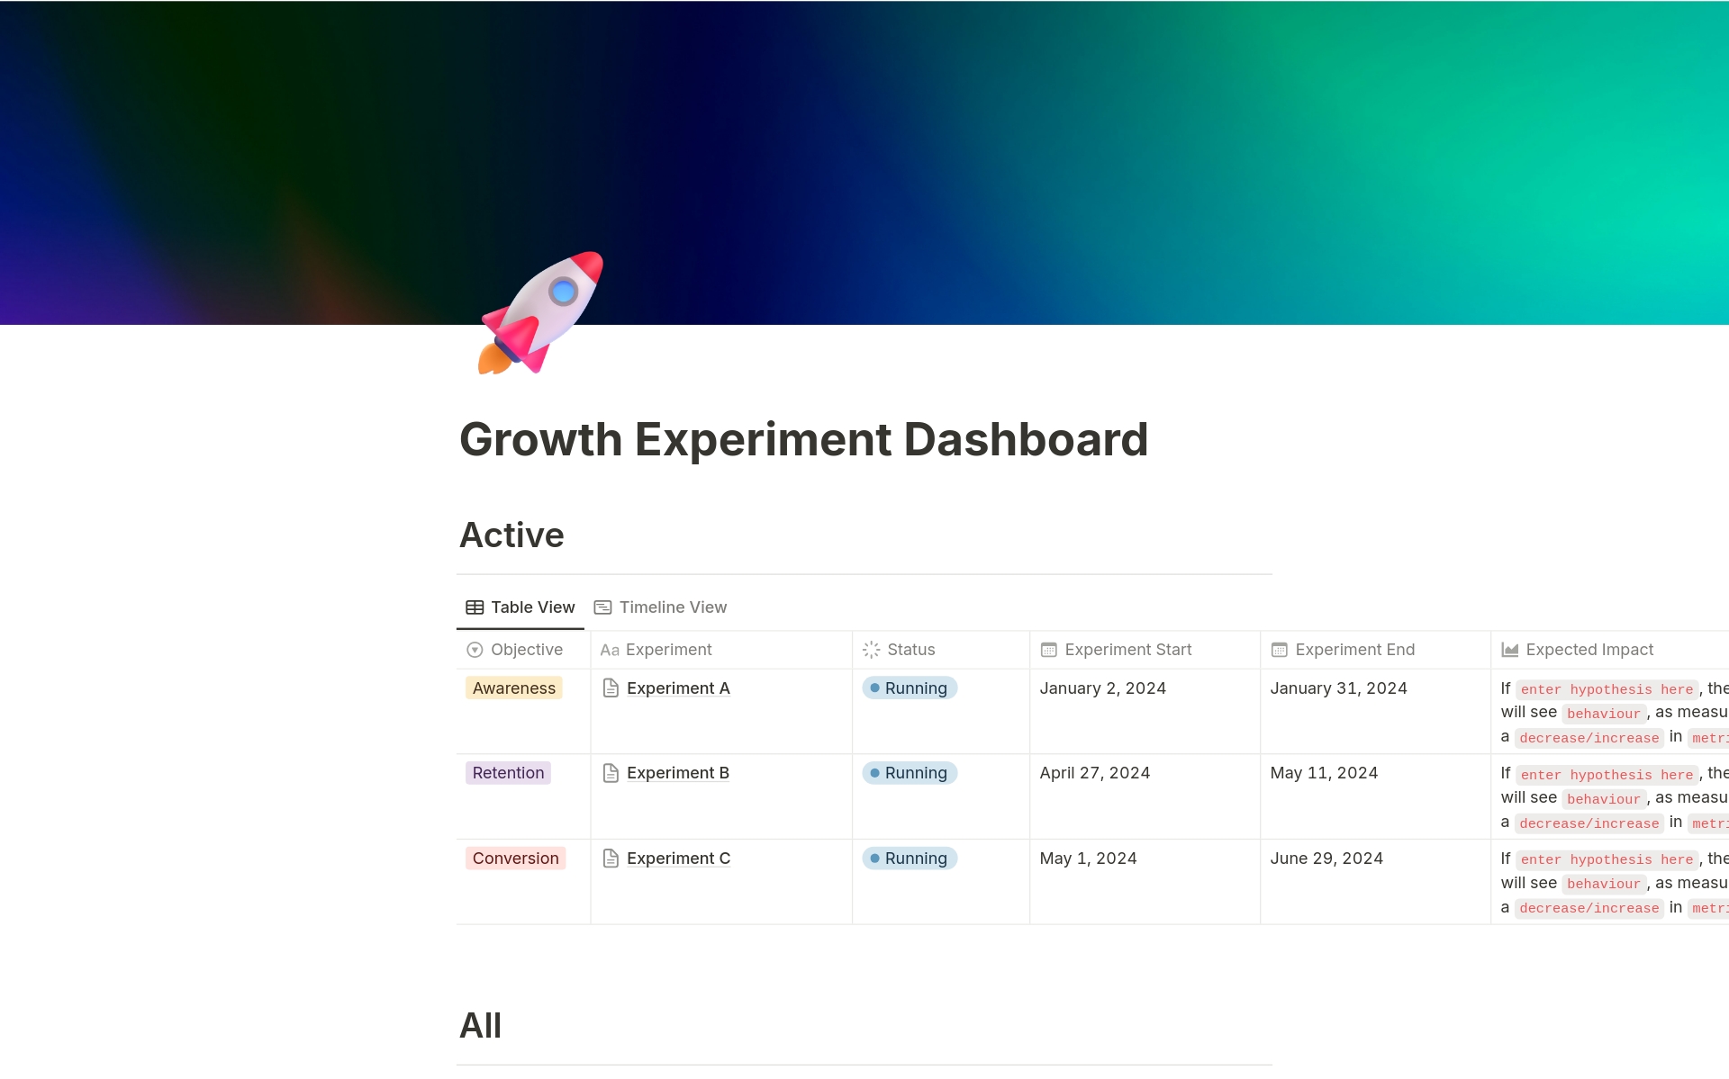
Task: Click the Experiment B page icon
Action: tap(611, 773)
